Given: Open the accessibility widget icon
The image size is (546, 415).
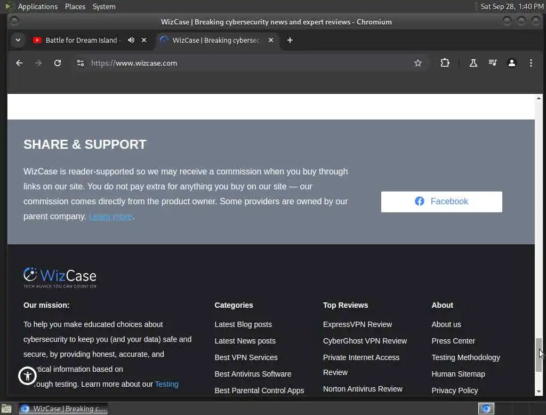Looking at the screenshot, I should [x=27, y=376].
